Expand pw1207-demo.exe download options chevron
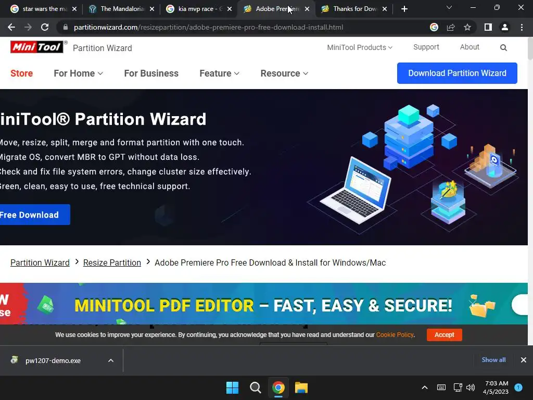The height and width of the screenshot is (400, 533). [x=111, y=360]
